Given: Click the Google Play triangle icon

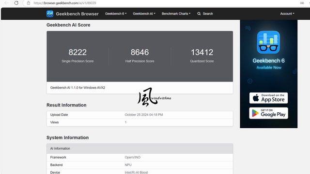Looking at the screenshot, I should [255, 113].
